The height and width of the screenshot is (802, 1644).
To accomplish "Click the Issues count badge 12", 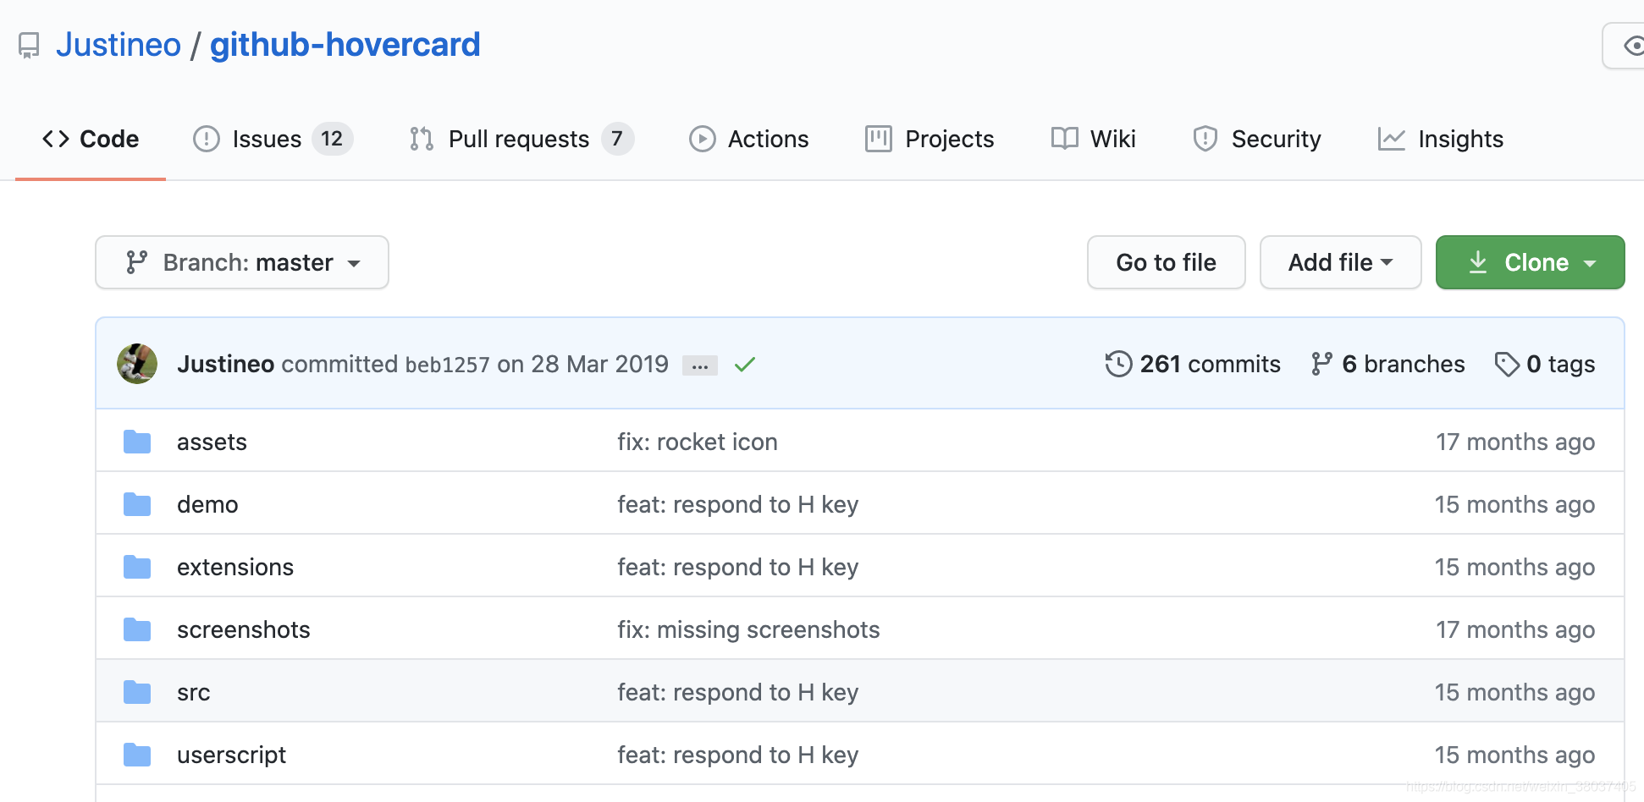I will (332, 139).
